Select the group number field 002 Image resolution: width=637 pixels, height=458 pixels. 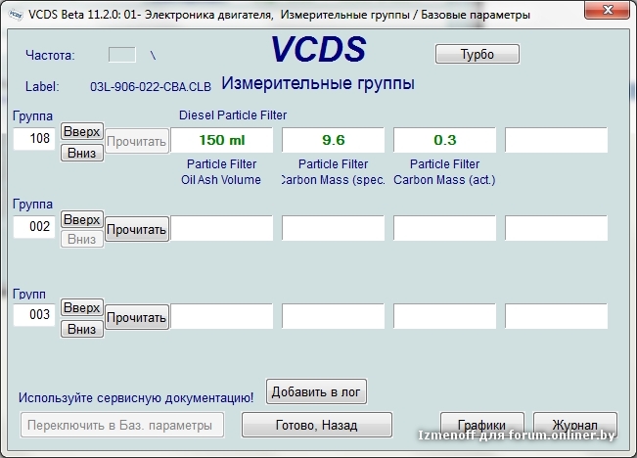click(34, 227)
